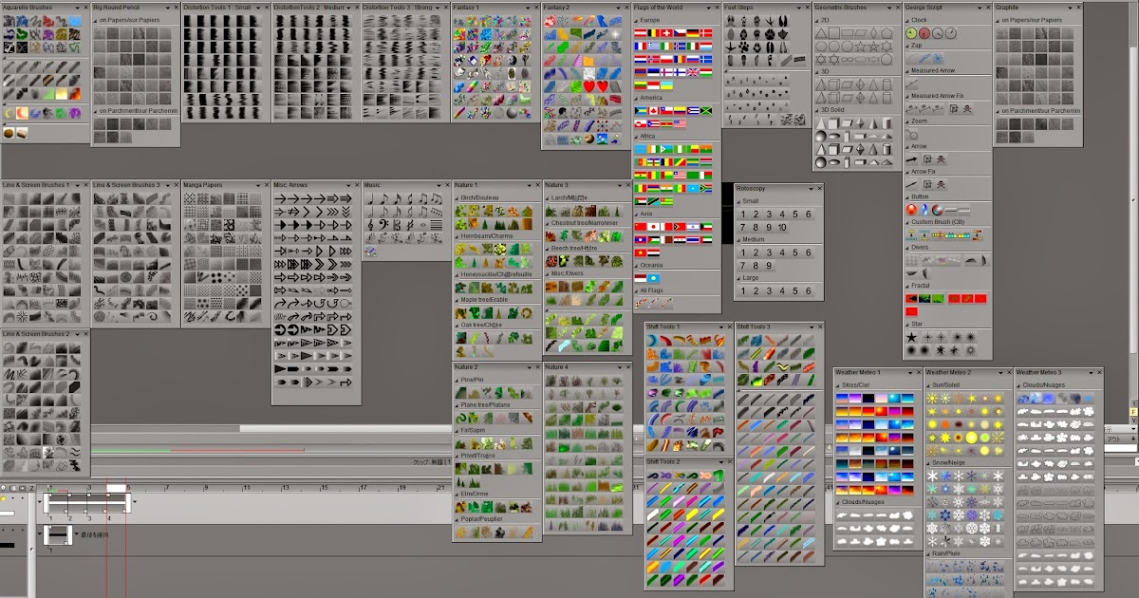Collapse on Papers/sur Papiers in Big Round Pencil
Viewport: 1139px width, 598px height.
click(96, 19)
